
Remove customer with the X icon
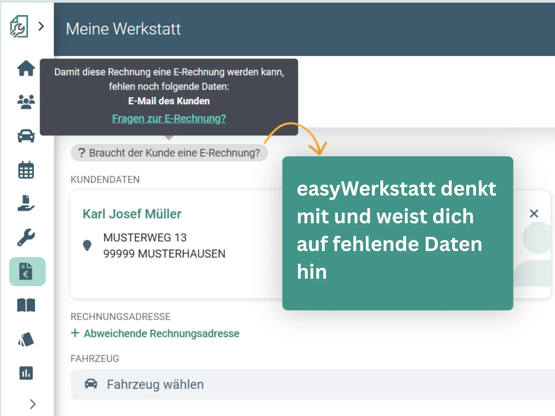(x=534, y=214)
